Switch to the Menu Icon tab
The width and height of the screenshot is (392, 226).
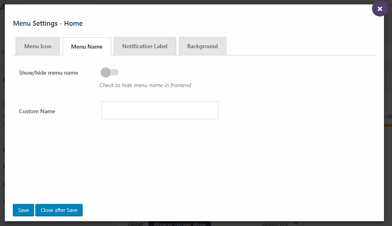point(38,46)
